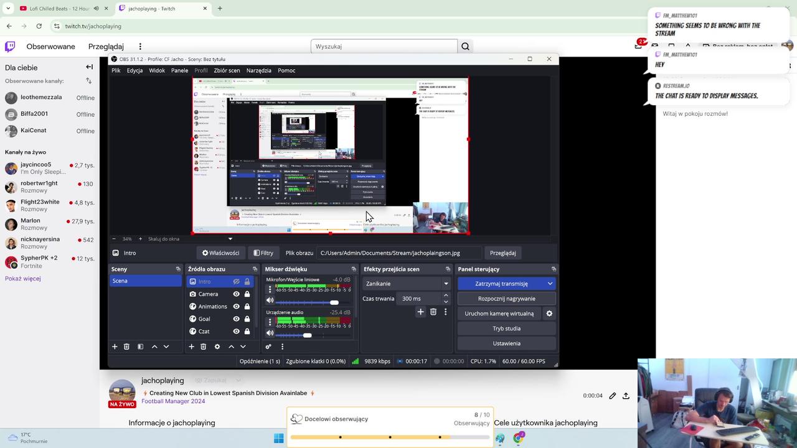Click Pokaż więcej link in sidebar

23,279
